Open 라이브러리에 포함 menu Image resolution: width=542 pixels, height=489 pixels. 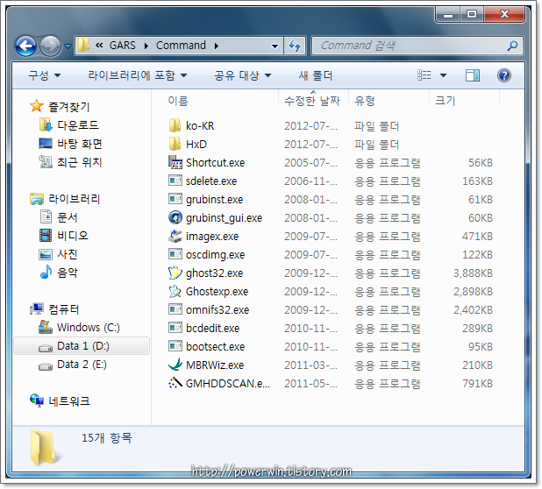click(137, 75)
